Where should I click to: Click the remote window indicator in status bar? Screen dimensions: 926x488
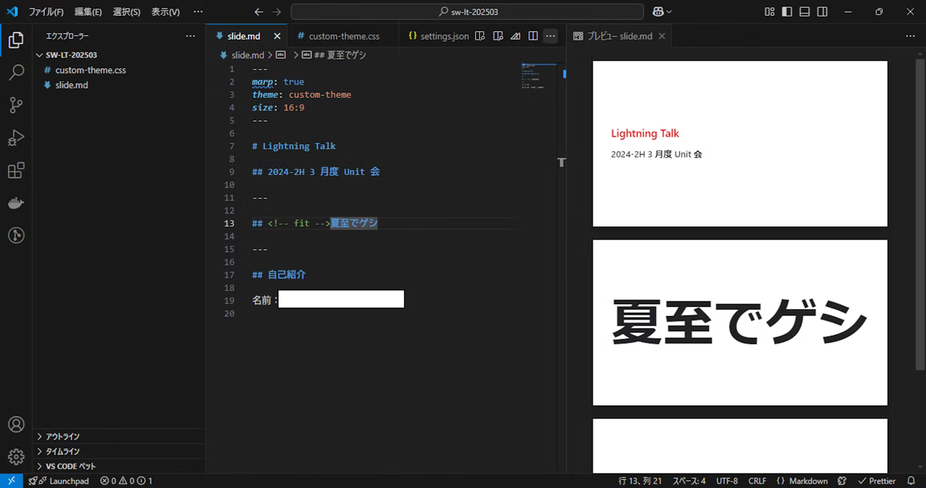12,481
